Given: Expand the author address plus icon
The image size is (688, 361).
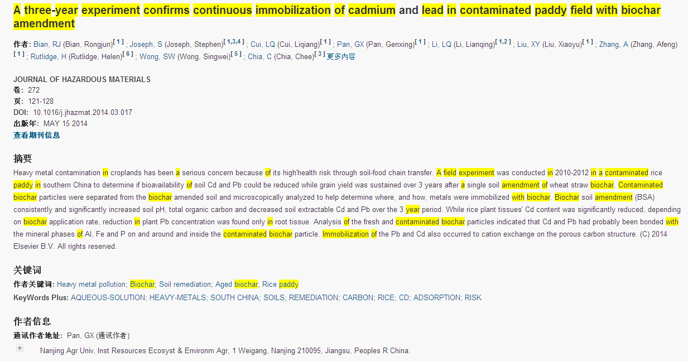Looking at the screenshot, I should coord(20,348).
